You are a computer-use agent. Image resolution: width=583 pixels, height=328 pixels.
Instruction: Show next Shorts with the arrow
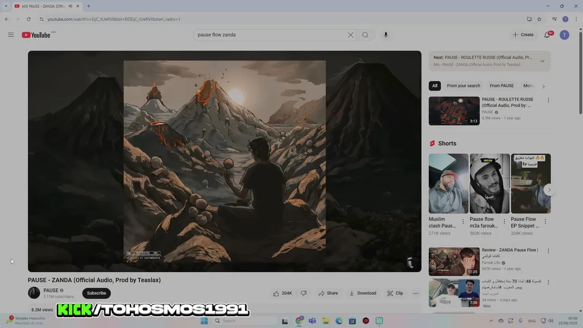pos(549,190)
